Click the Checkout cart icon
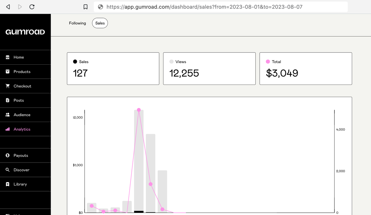Viewport: 371px width, 215px height. click(x=8, y=86)
